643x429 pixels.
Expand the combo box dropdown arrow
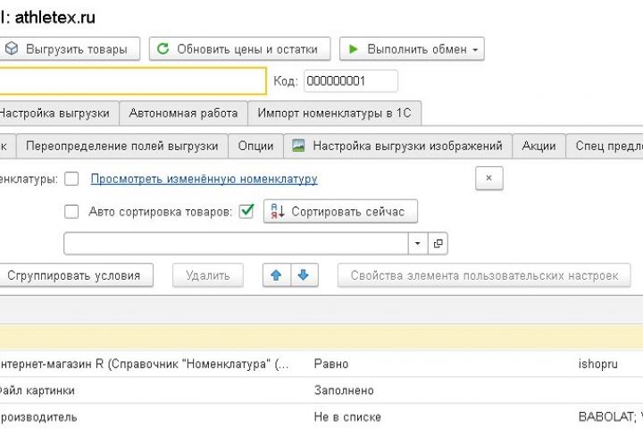click(418, 243)
